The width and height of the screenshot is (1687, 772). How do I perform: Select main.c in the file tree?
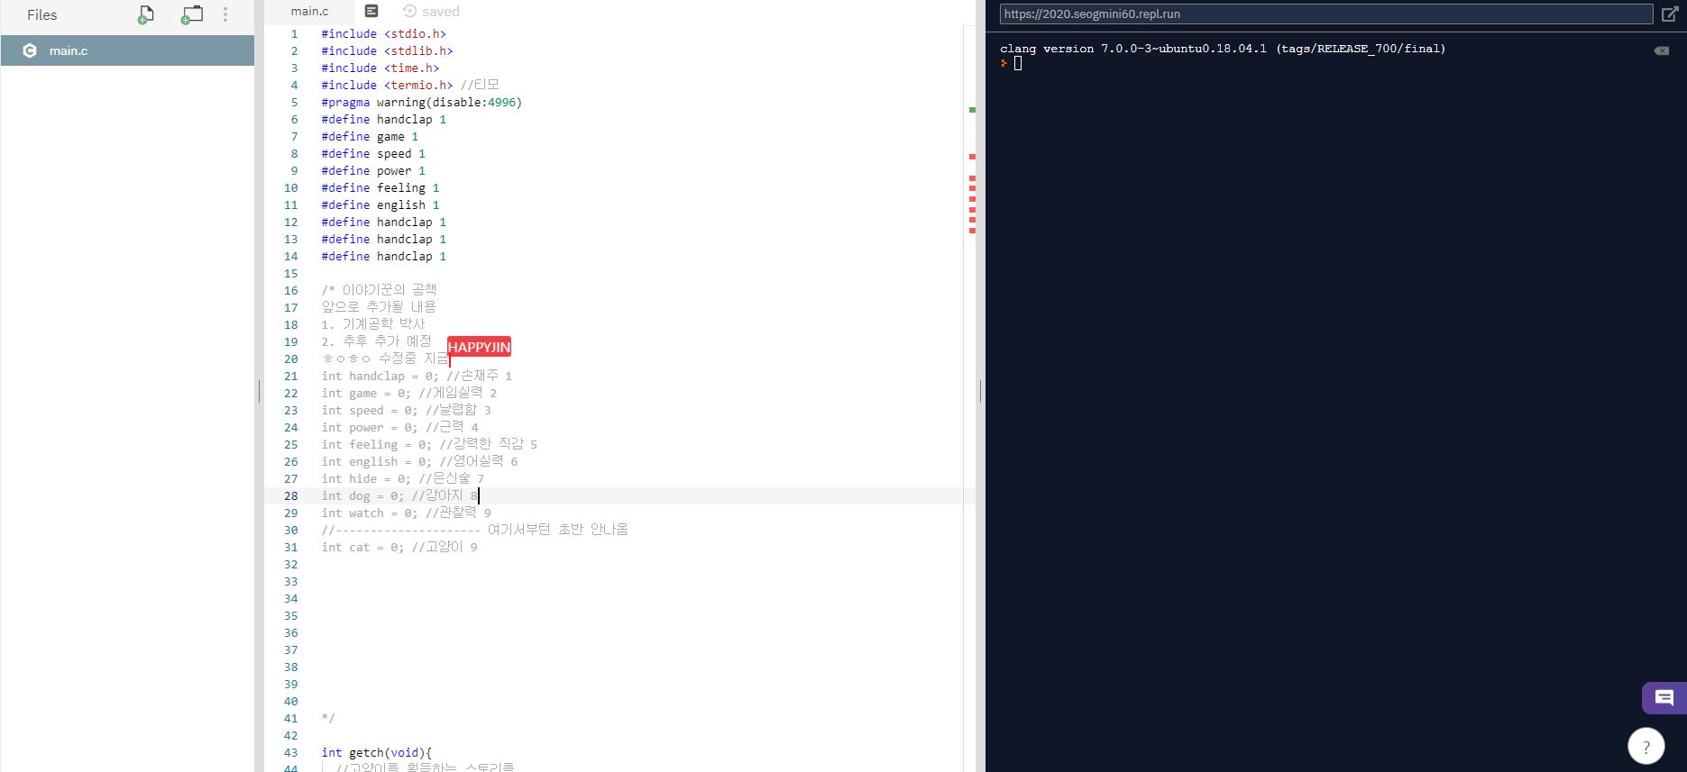127,50
